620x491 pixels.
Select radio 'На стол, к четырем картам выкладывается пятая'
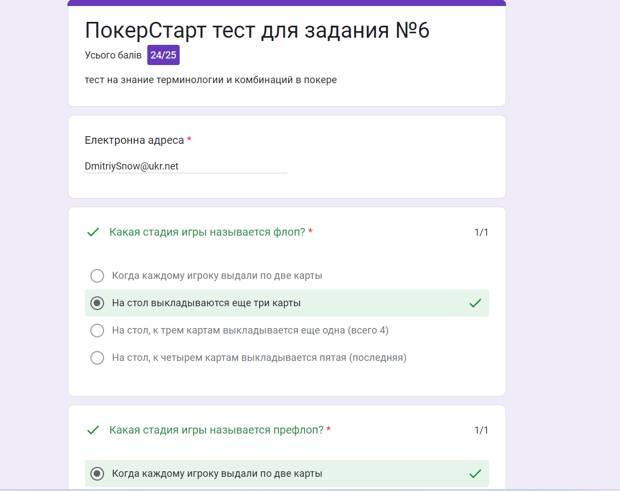click(x=97, y=358)
